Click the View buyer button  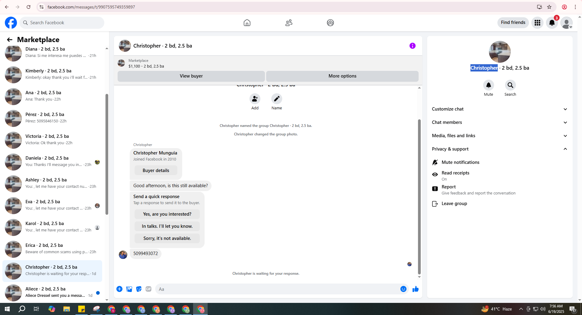click(x=191, y=76)
